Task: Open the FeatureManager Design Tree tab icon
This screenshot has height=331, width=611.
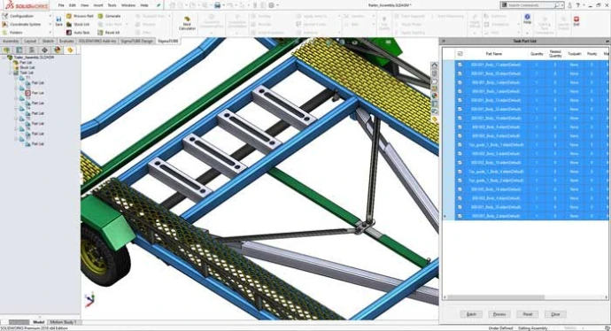Action: tap(6, 50)
